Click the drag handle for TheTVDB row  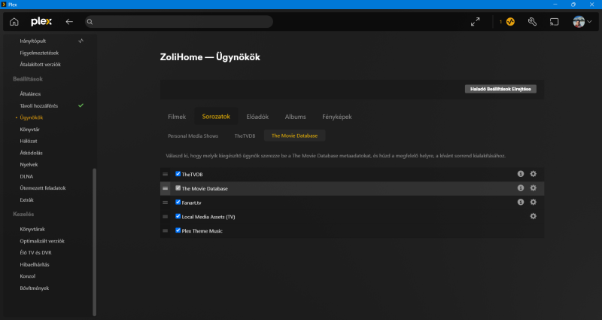click(x=165, y=175)
